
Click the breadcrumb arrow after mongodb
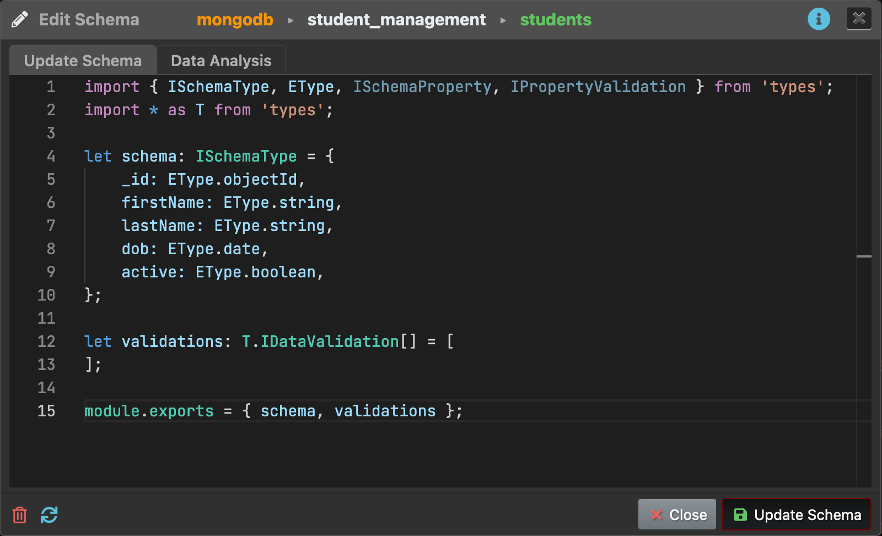pos(291,20)
